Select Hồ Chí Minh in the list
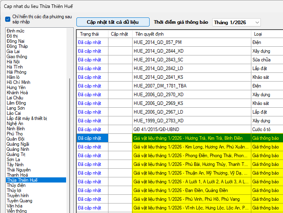 (x=18, y=82)
